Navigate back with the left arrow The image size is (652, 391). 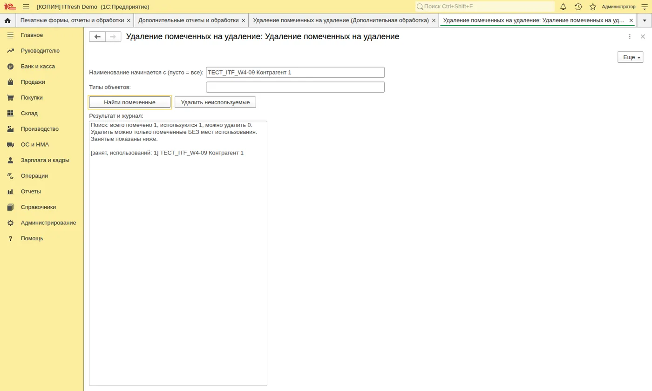(97, 37)
